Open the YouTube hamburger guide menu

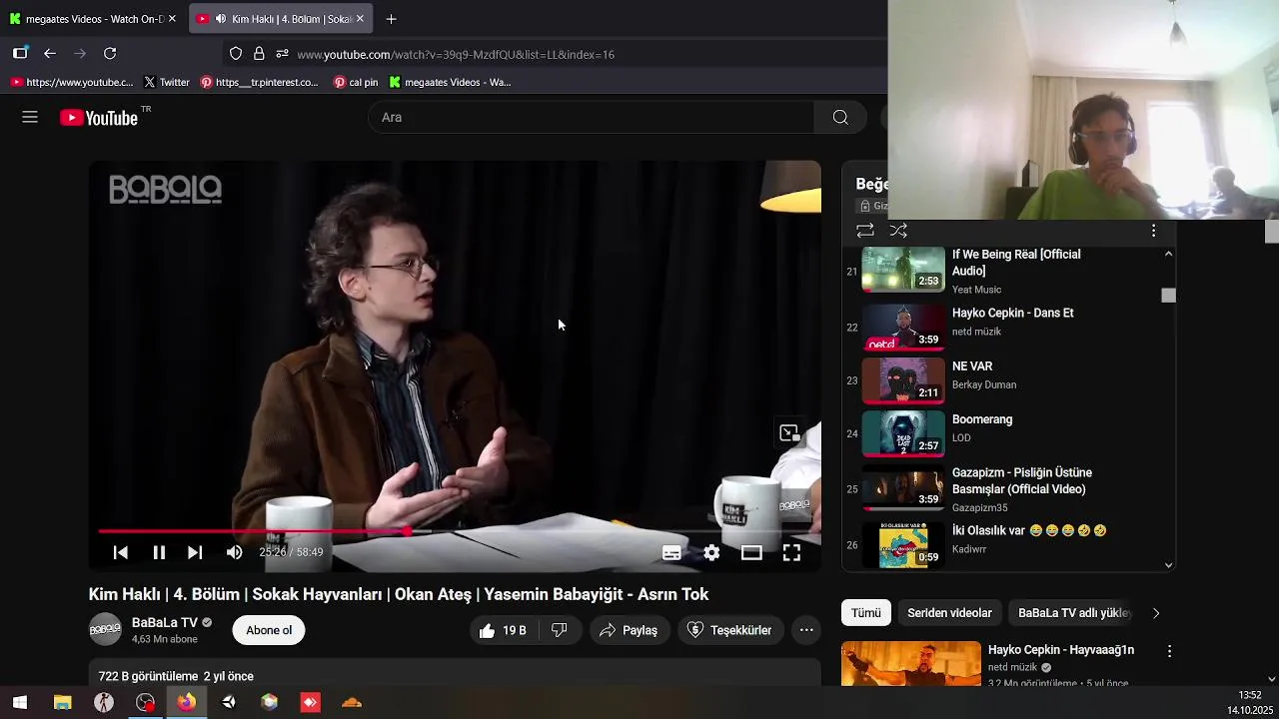(30, 117)
